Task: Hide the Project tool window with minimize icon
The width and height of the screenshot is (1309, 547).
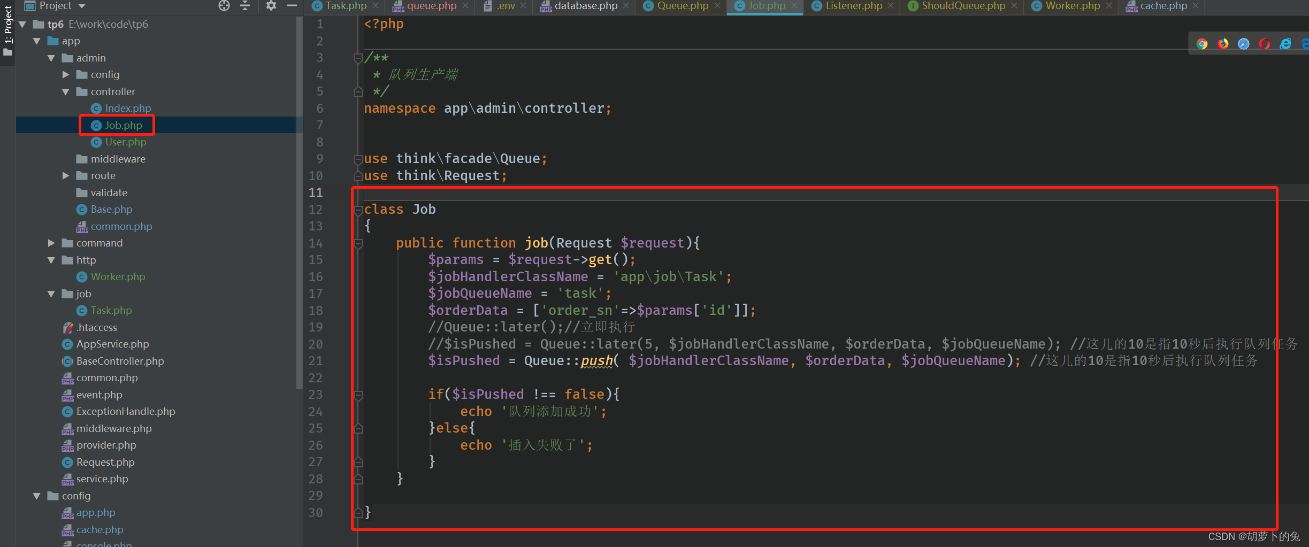Action: click(292, 6)
